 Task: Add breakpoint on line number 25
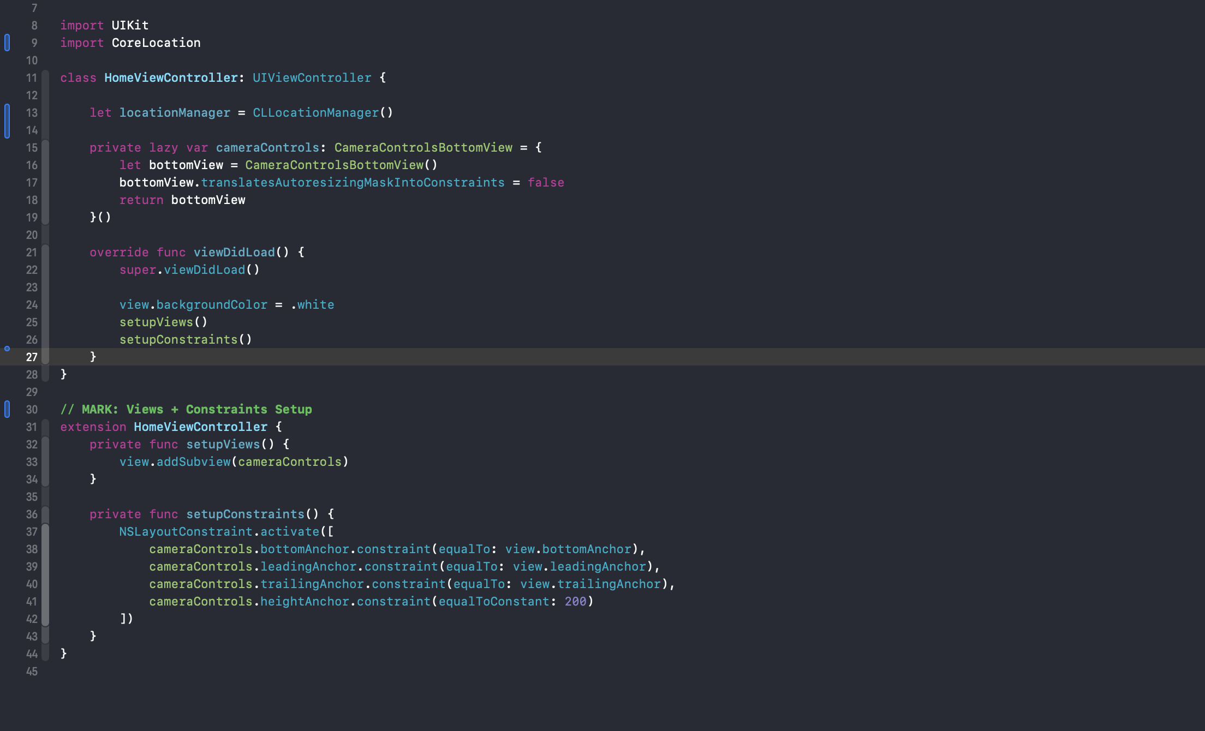tap(32, 322)
